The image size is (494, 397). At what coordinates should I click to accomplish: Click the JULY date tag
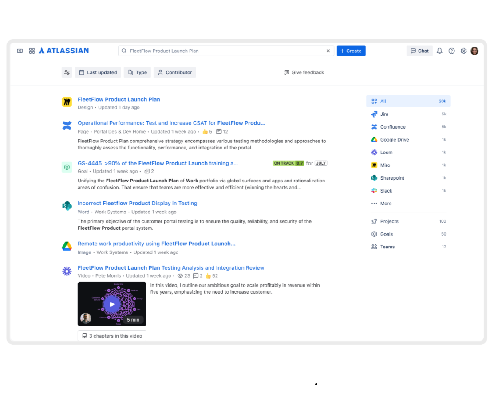(321, 163)
